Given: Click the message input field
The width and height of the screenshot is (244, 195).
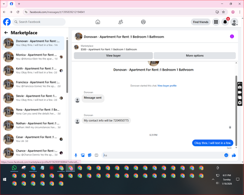Looking at the screenshot, I should point(163,155).
